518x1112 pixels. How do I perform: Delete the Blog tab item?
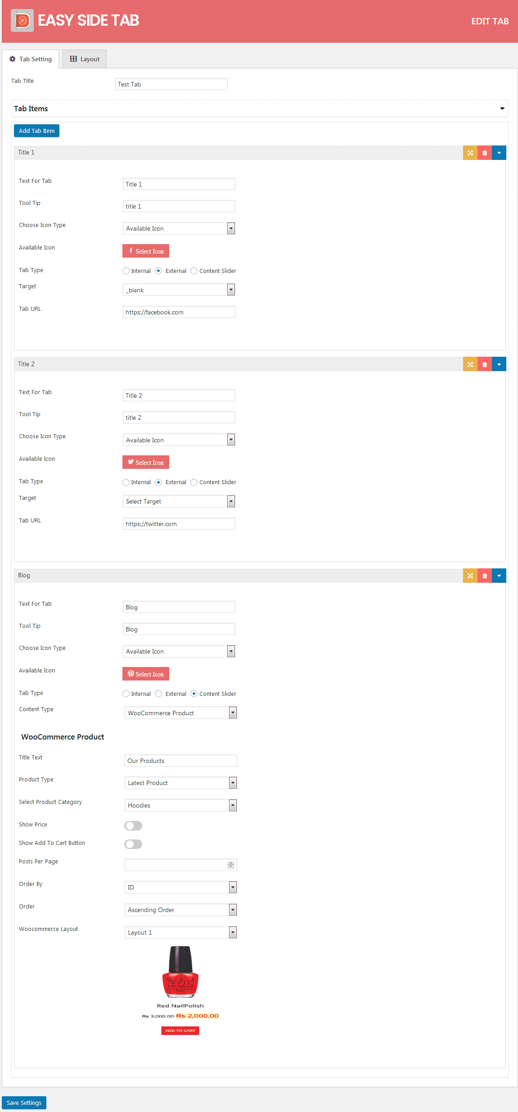point(484,576)
